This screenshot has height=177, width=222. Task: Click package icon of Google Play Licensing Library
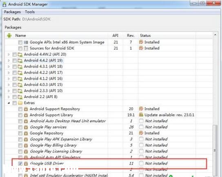coord(26,152)
